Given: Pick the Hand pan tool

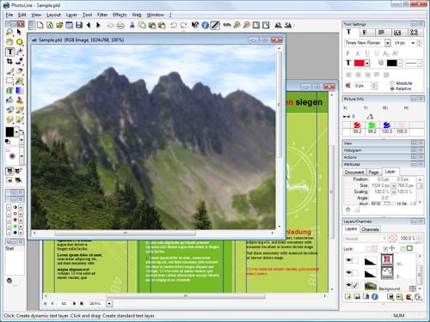Looking at the screenshot, I should point(9,42).
